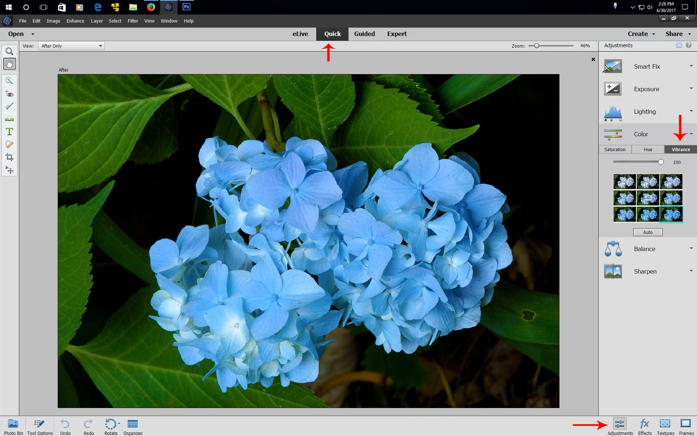Click the Auto color button

[648, 232]
